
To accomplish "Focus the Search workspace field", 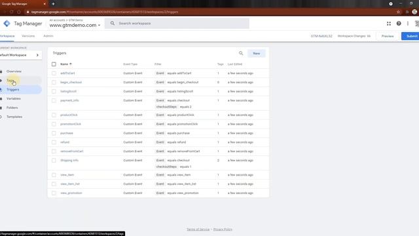I will (x=177, y=24).
